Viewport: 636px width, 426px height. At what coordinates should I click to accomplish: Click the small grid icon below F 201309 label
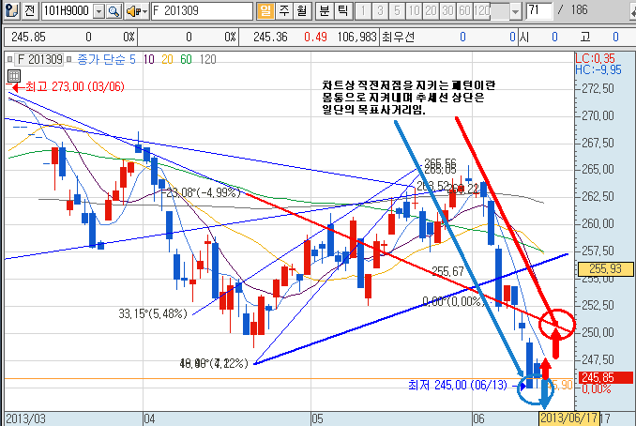[x=13, y=73]
